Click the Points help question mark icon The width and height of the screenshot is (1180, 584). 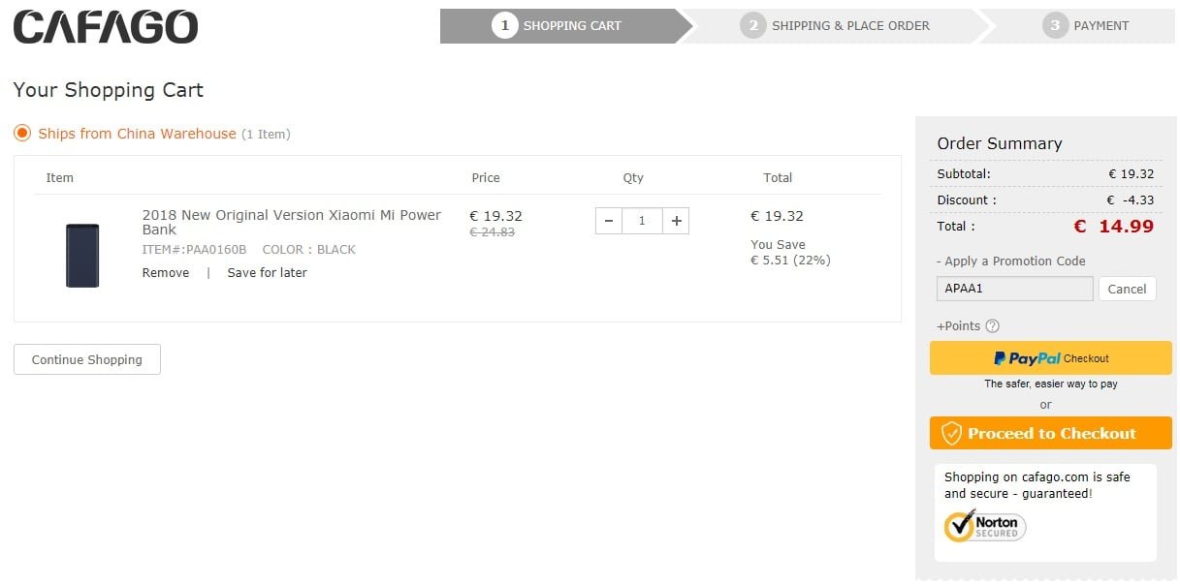992,326
